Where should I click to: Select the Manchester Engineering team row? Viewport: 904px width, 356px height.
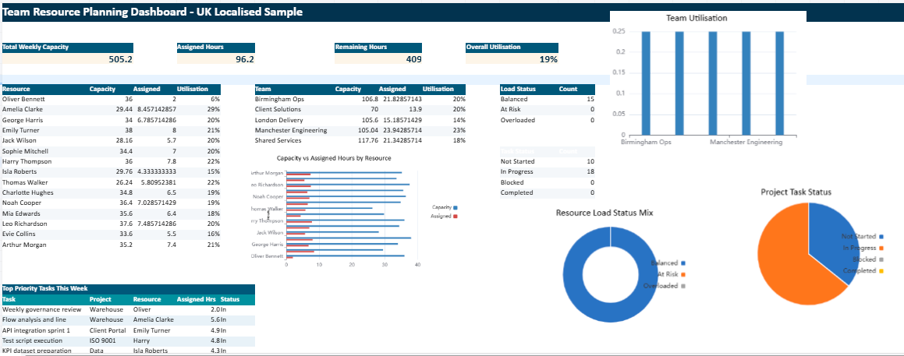(x=291, y=130)
